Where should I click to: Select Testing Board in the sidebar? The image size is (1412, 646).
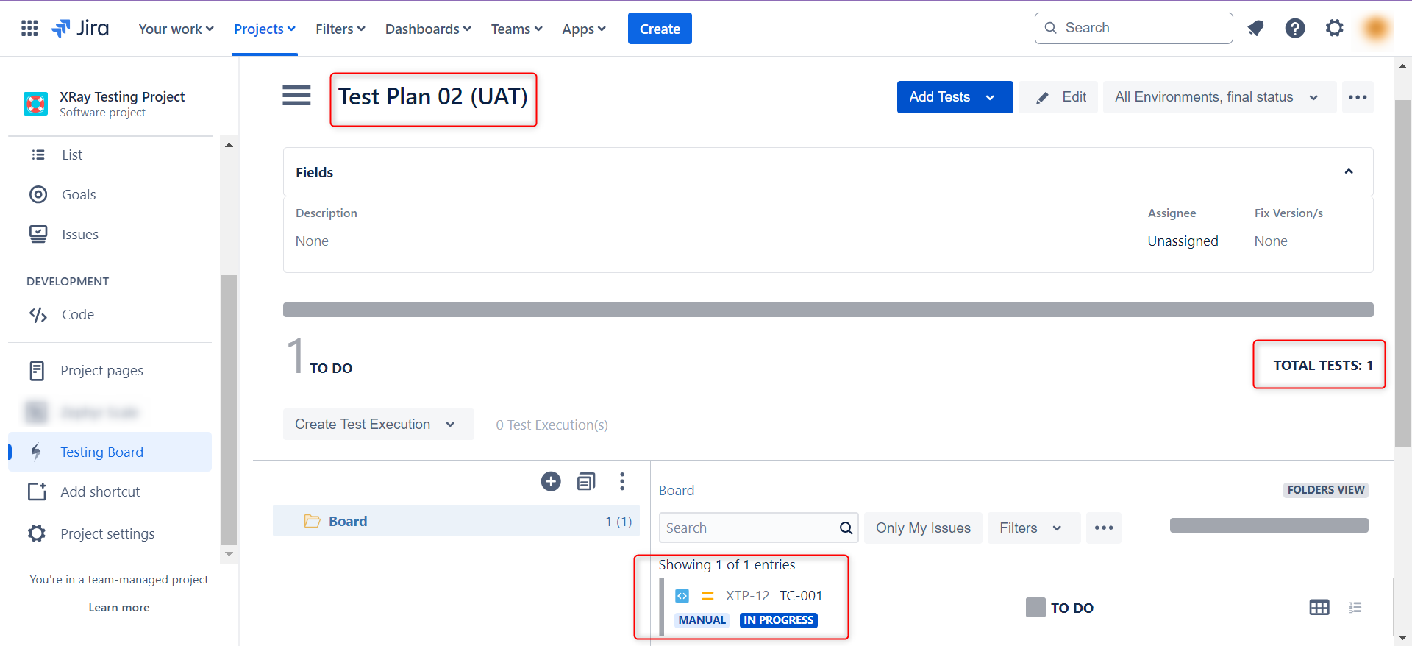click(x=102, y=452)
